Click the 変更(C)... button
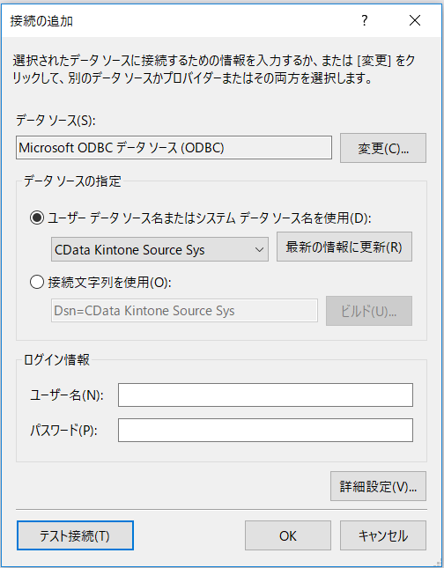This screenshot has width=444, height=568. coord(383,148)
